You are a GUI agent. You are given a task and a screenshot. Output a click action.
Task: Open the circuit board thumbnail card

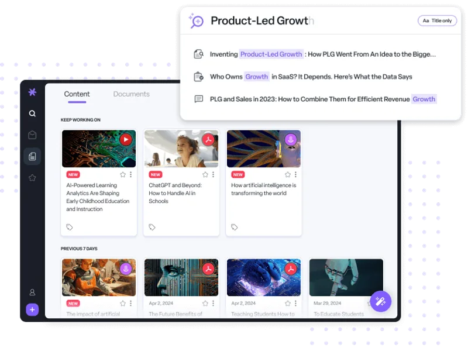point(99,149)
